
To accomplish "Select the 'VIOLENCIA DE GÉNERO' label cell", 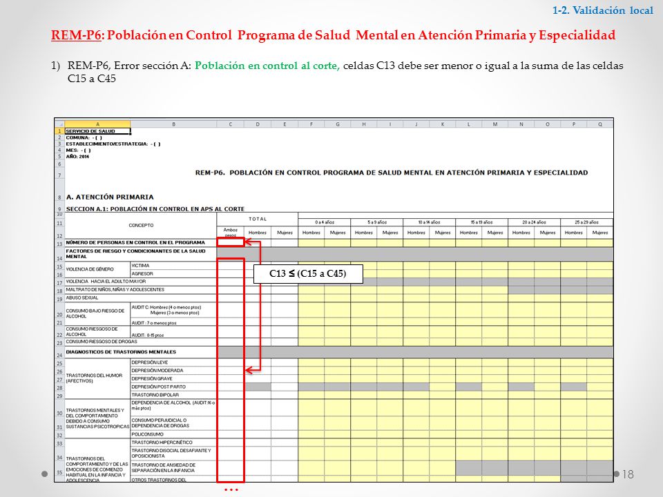I will pyautogui.click(x=97, y=269).
